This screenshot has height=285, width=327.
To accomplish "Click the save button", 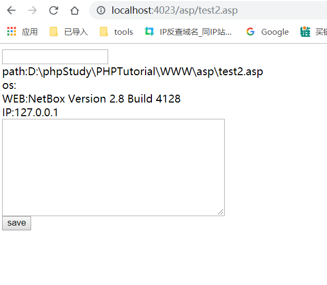I will coord(17,223).
